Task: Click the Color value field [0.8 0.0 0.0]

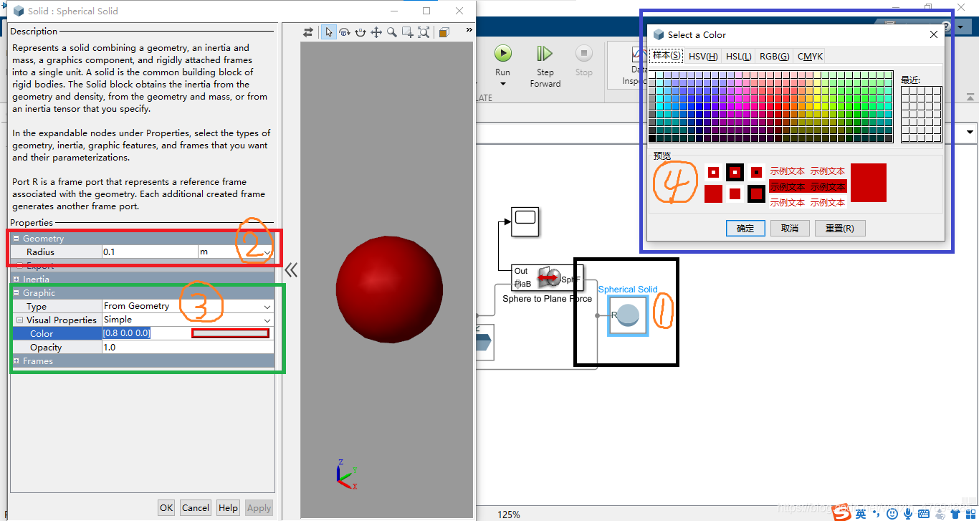Action: point(146,333)
